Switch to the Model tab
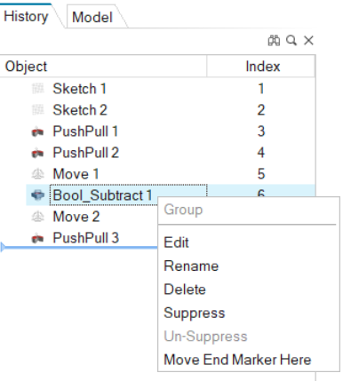 92,17
